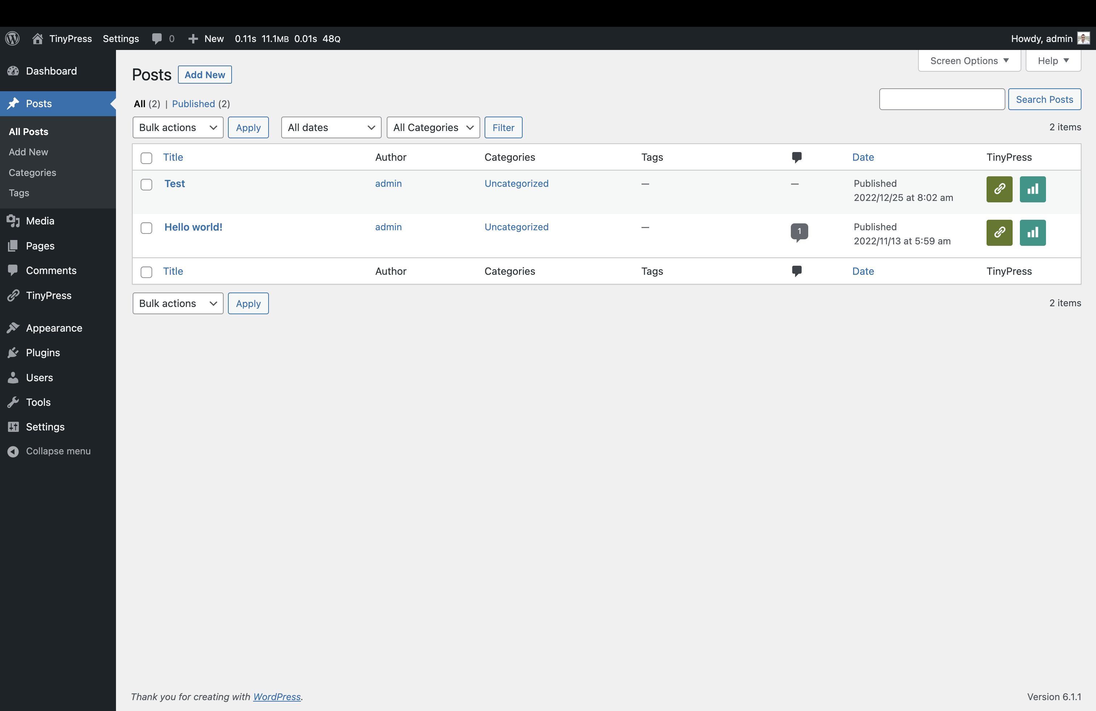1096x711 pixels.
Task: Open the Howdy, admin account menu
Action: point(1050,39)
